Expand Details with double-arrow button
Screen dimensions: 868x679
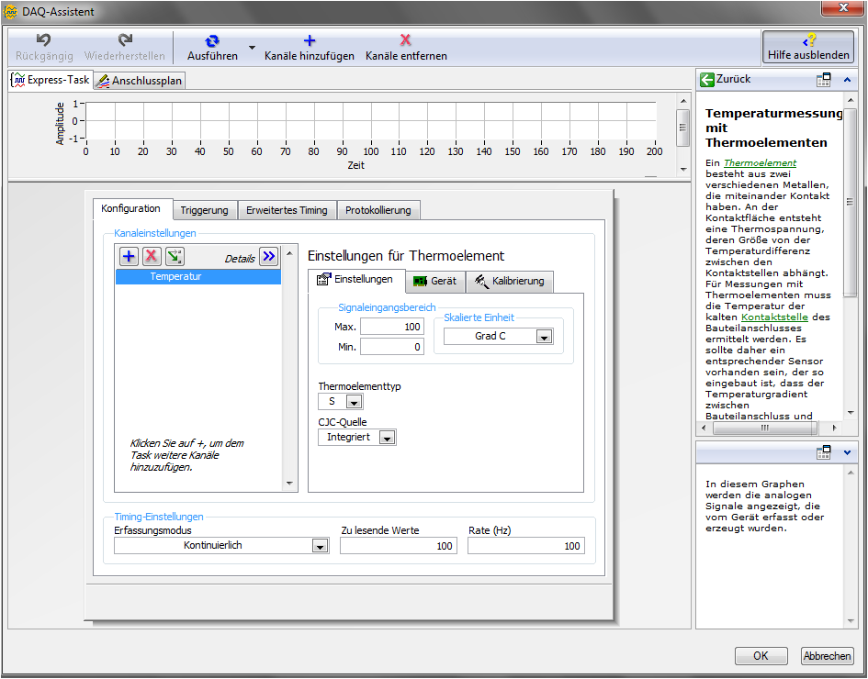coord(267,257)
